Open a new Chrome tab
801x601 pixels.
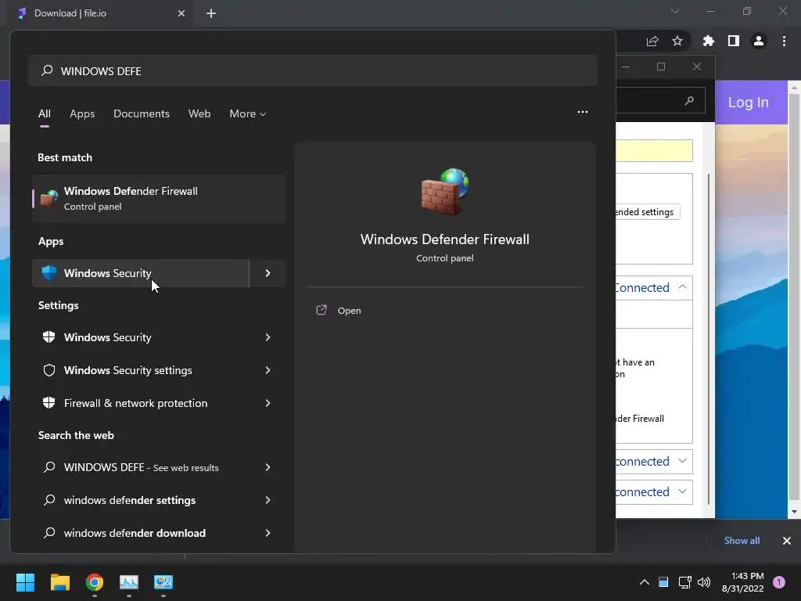point(211,13)
